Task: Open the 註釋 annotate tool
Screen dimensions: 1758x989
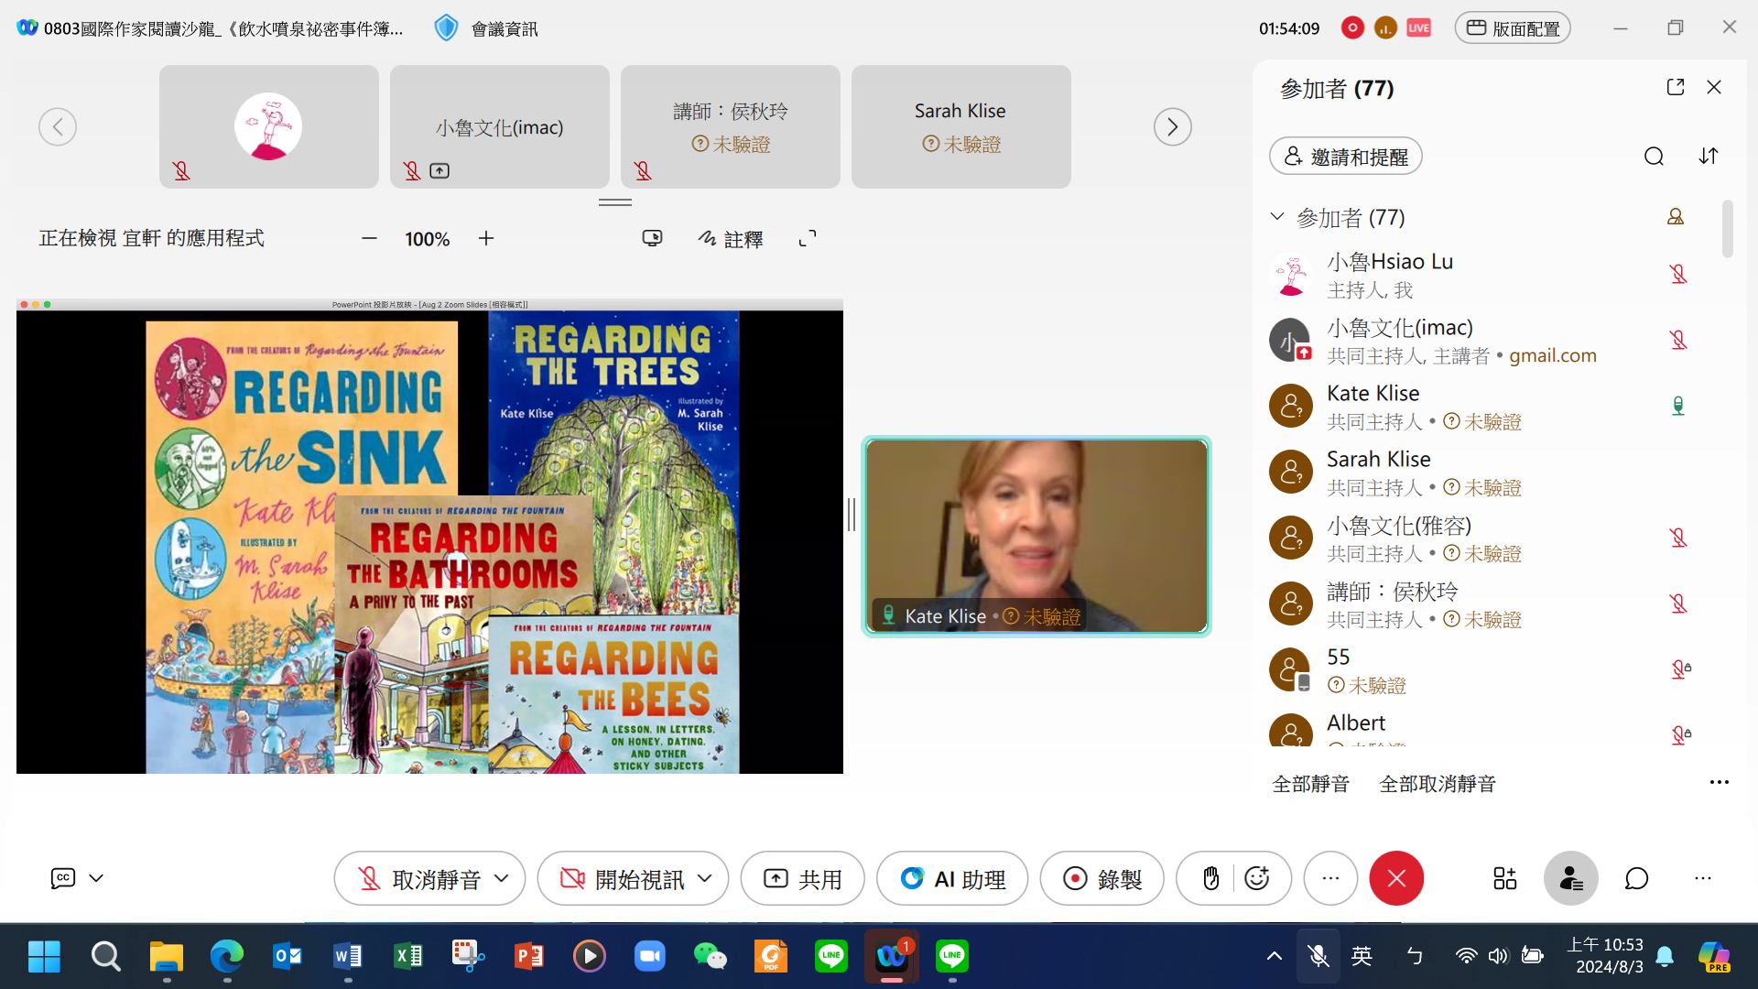Action: click(731, 239)
